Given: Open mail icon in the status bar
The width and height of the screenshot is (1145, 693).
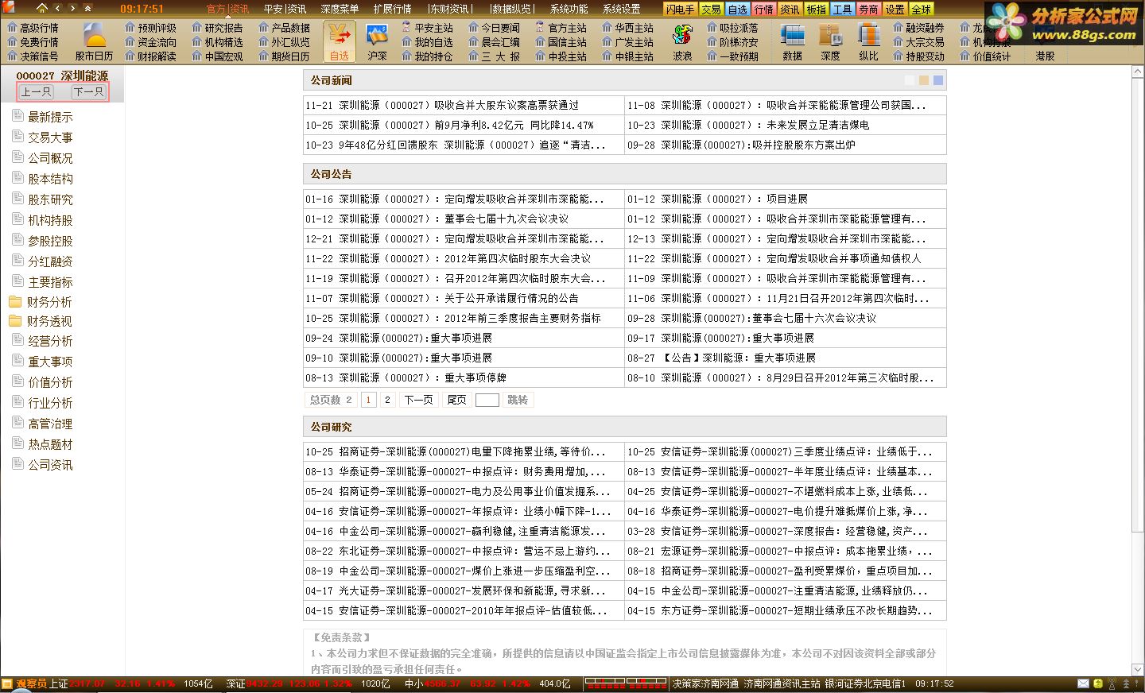Looking at the screenshot, I should [1083, 683].
